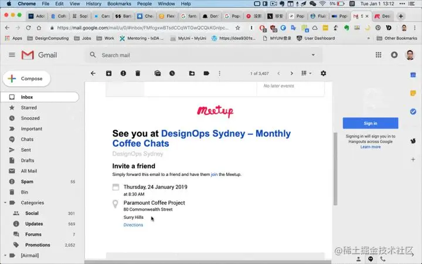The image size is (422, 264).
Task: Open the Bookmarks menu in the menu bar
Action: pos(119,4)
